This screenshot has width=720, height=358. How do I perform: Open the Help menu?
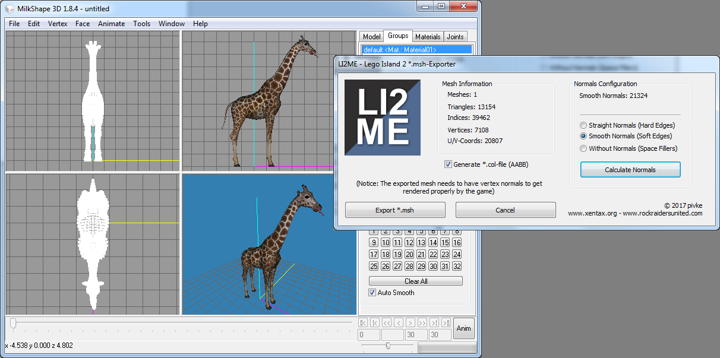click(200, 24)
